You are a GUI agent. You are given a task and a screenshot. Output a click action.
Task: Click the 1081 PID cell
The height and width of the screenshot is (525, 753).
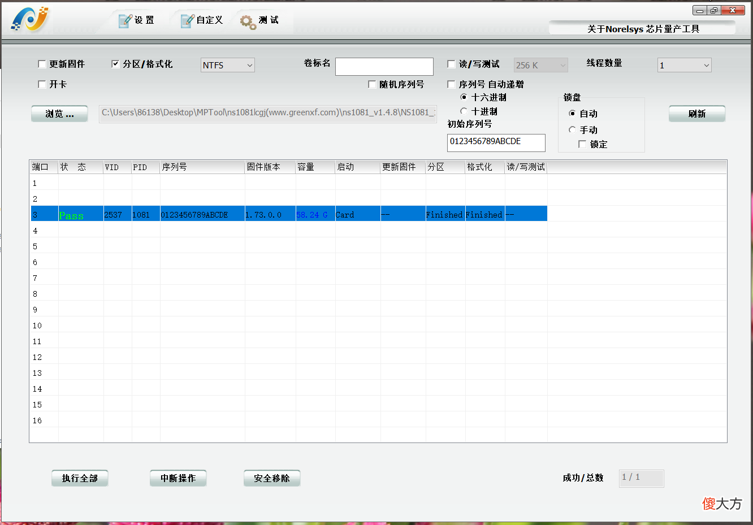pos(146,215)
